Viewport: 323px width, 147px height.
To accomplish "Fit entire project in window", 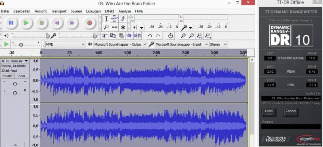I will pyautogui.click(x=208, y=36).
